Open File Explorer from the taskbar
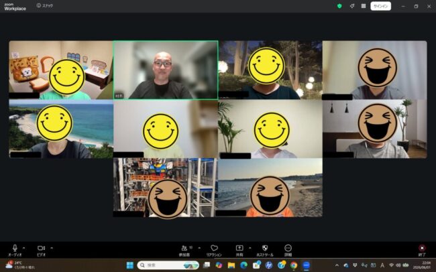The width and height of the screenshot is (436, 272). (231, 265)
